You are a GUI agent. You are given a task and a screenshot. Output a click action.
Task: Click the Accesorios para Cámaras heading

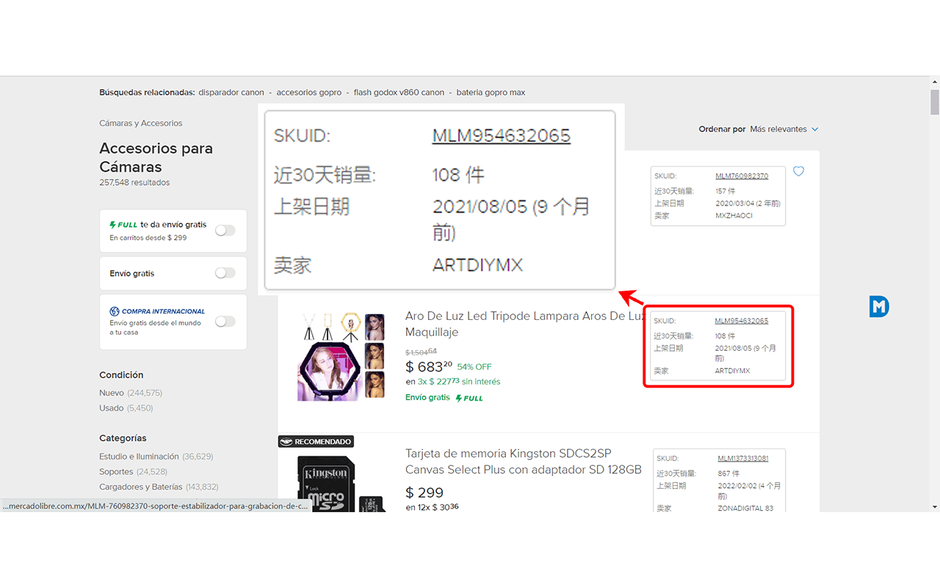click(156, 158)
